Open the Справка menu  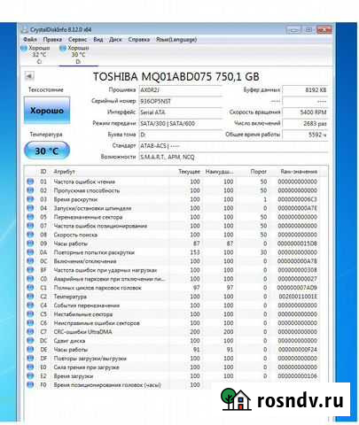138,39
